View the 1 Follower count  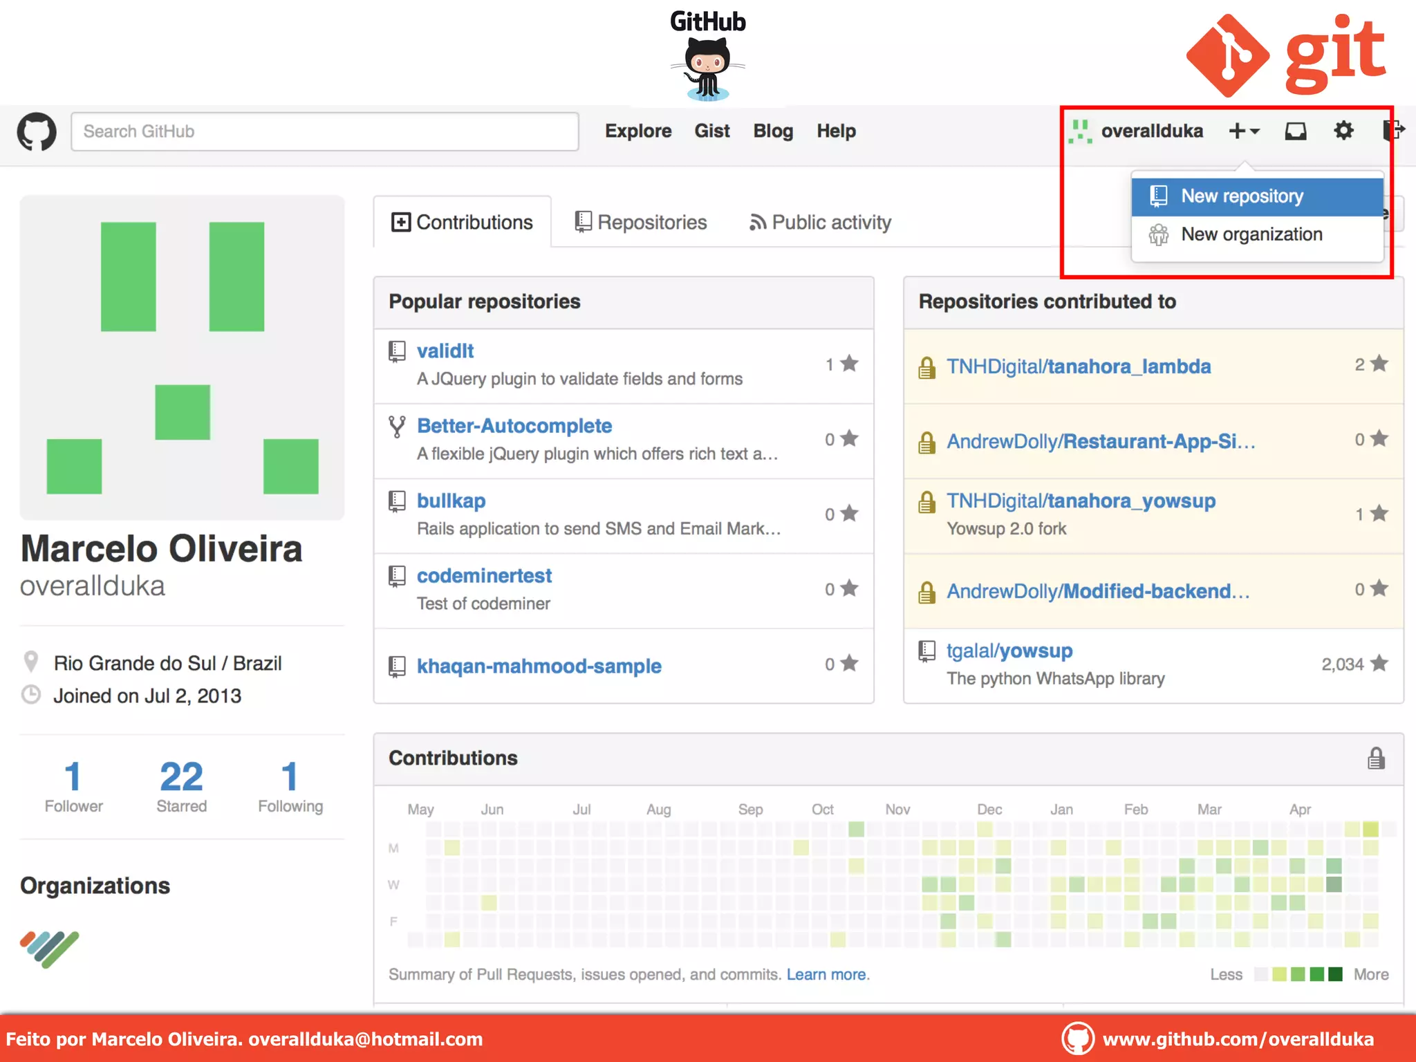(x=73, y=787)
